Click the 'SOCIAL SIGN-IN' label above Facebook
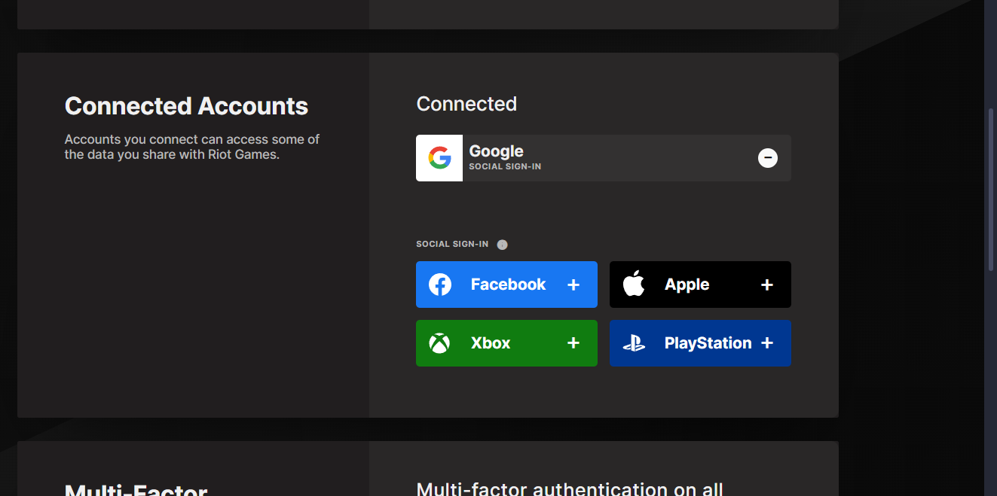 [452, 245]
